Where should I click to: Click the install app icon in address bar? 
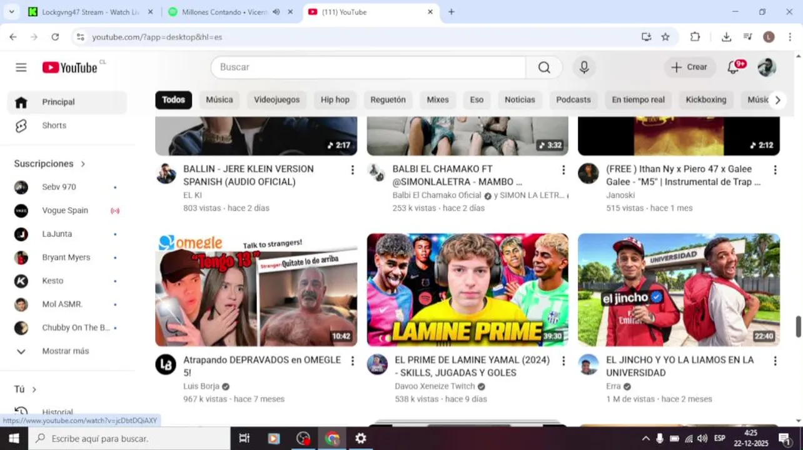coord(646,37)
